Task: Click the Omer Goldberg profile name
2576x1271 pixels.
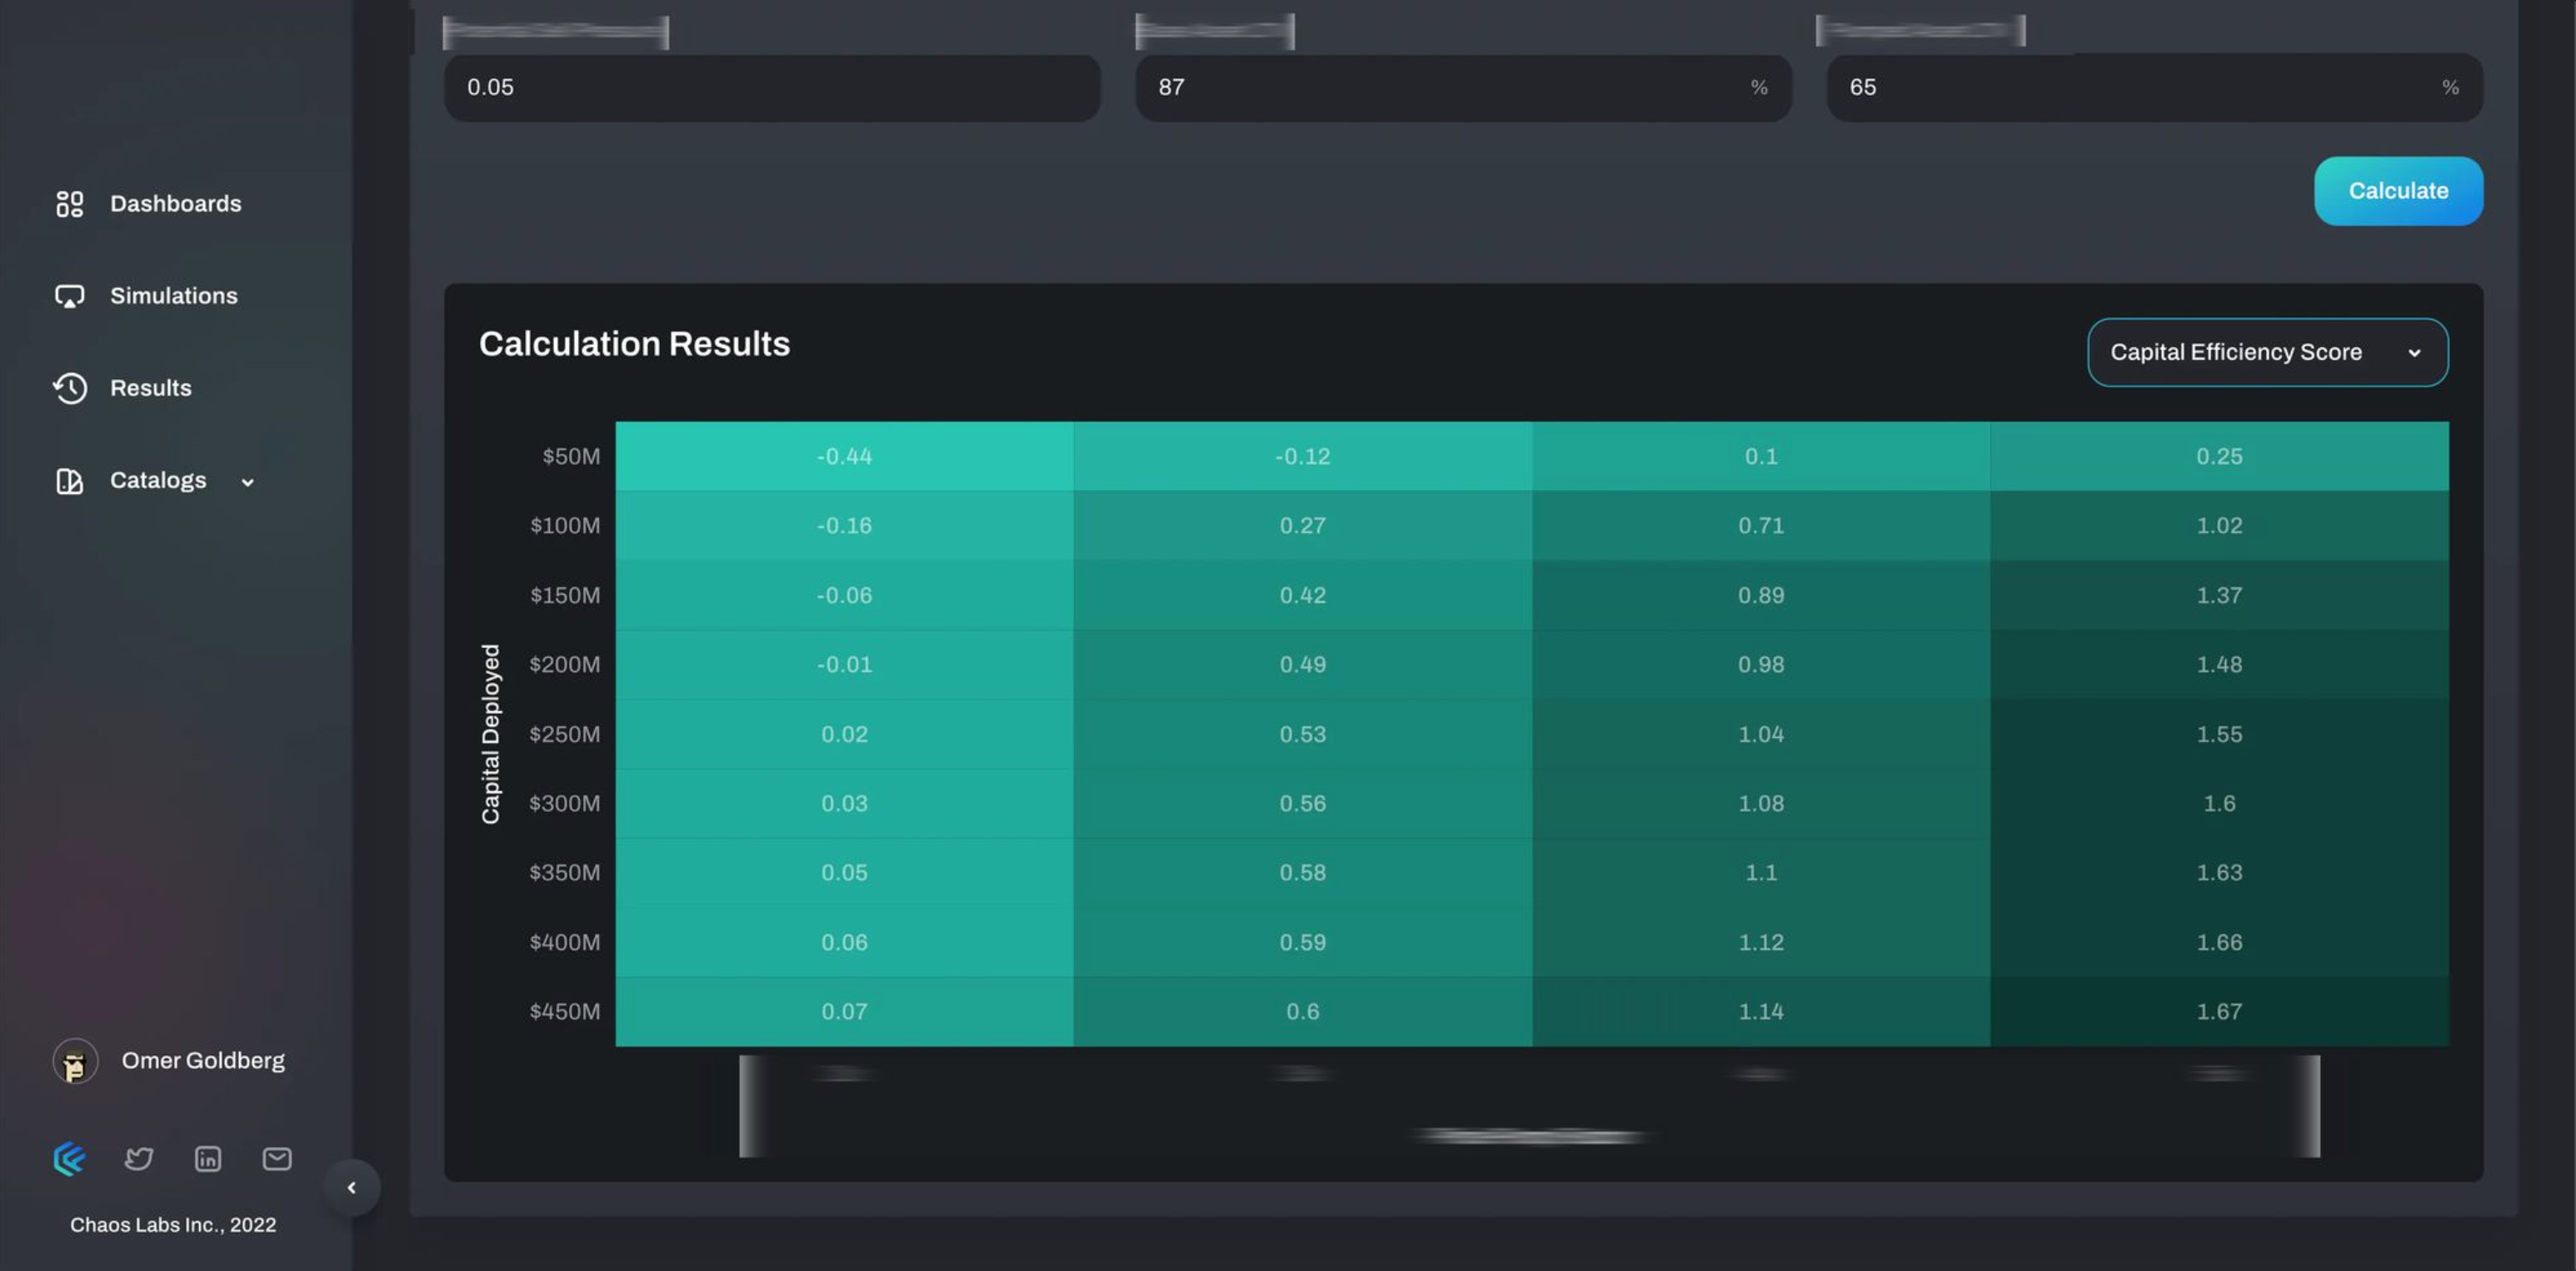Action: tap(203, 1061)
